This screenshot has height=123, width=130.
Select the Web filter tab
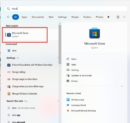point(51,17)
